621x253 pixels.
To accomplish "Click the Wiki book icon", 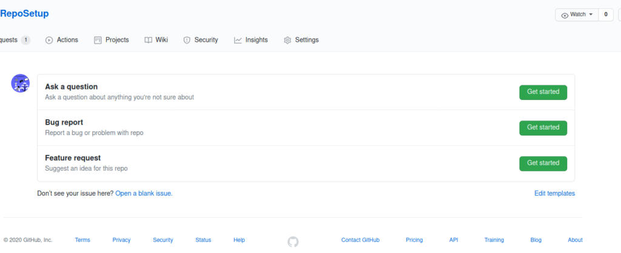I will 148,40.
